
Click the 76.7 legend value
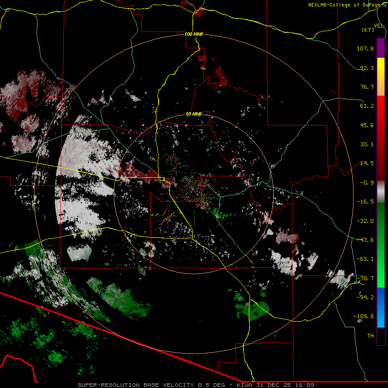pos(367,87)
